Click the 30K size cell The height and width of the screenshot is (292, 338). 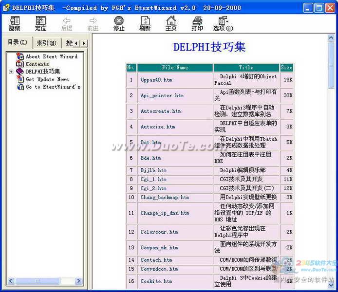click(x=287, y=95)
